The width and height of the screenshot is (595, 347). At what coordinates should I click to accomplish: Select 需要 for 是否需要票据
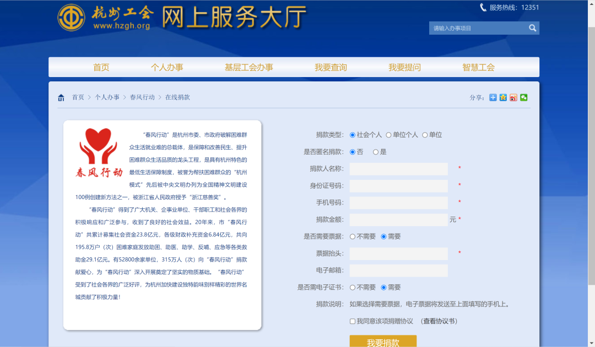click(383, 236)
